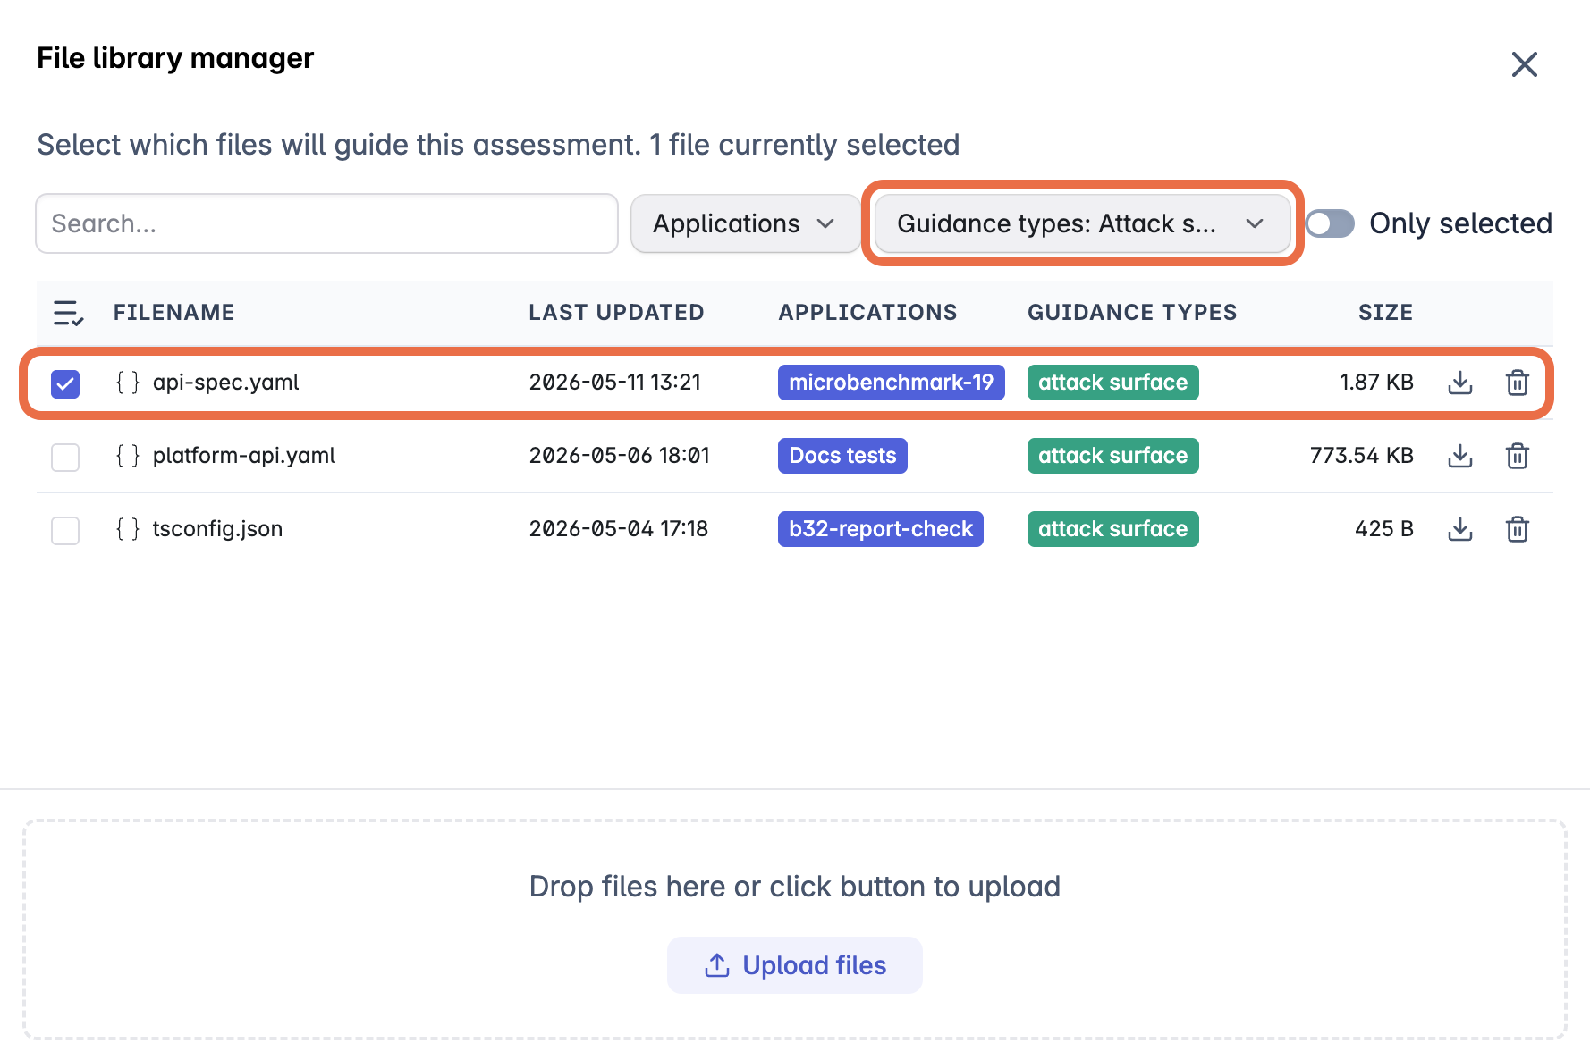Image resolution: width=1590 pixels, height=1060 pixels.
Task: Click the microbenchmark-19 application tag
Action: (892, 383)
